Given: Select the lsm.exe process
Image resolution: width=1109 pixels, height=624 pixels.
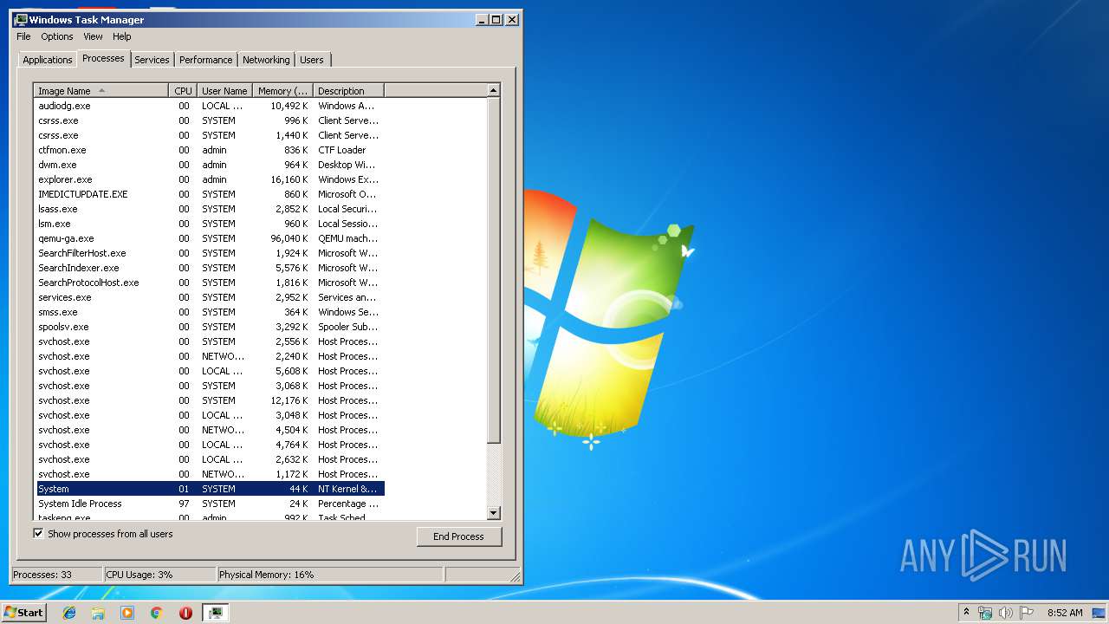Looking at the screenshot, I should click(x=209, y=224).
